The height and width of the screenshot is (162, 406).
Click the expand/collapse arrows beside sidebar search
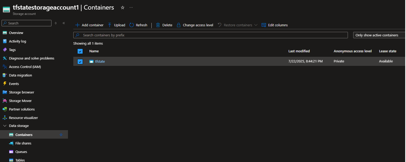(x=56, y=23)
